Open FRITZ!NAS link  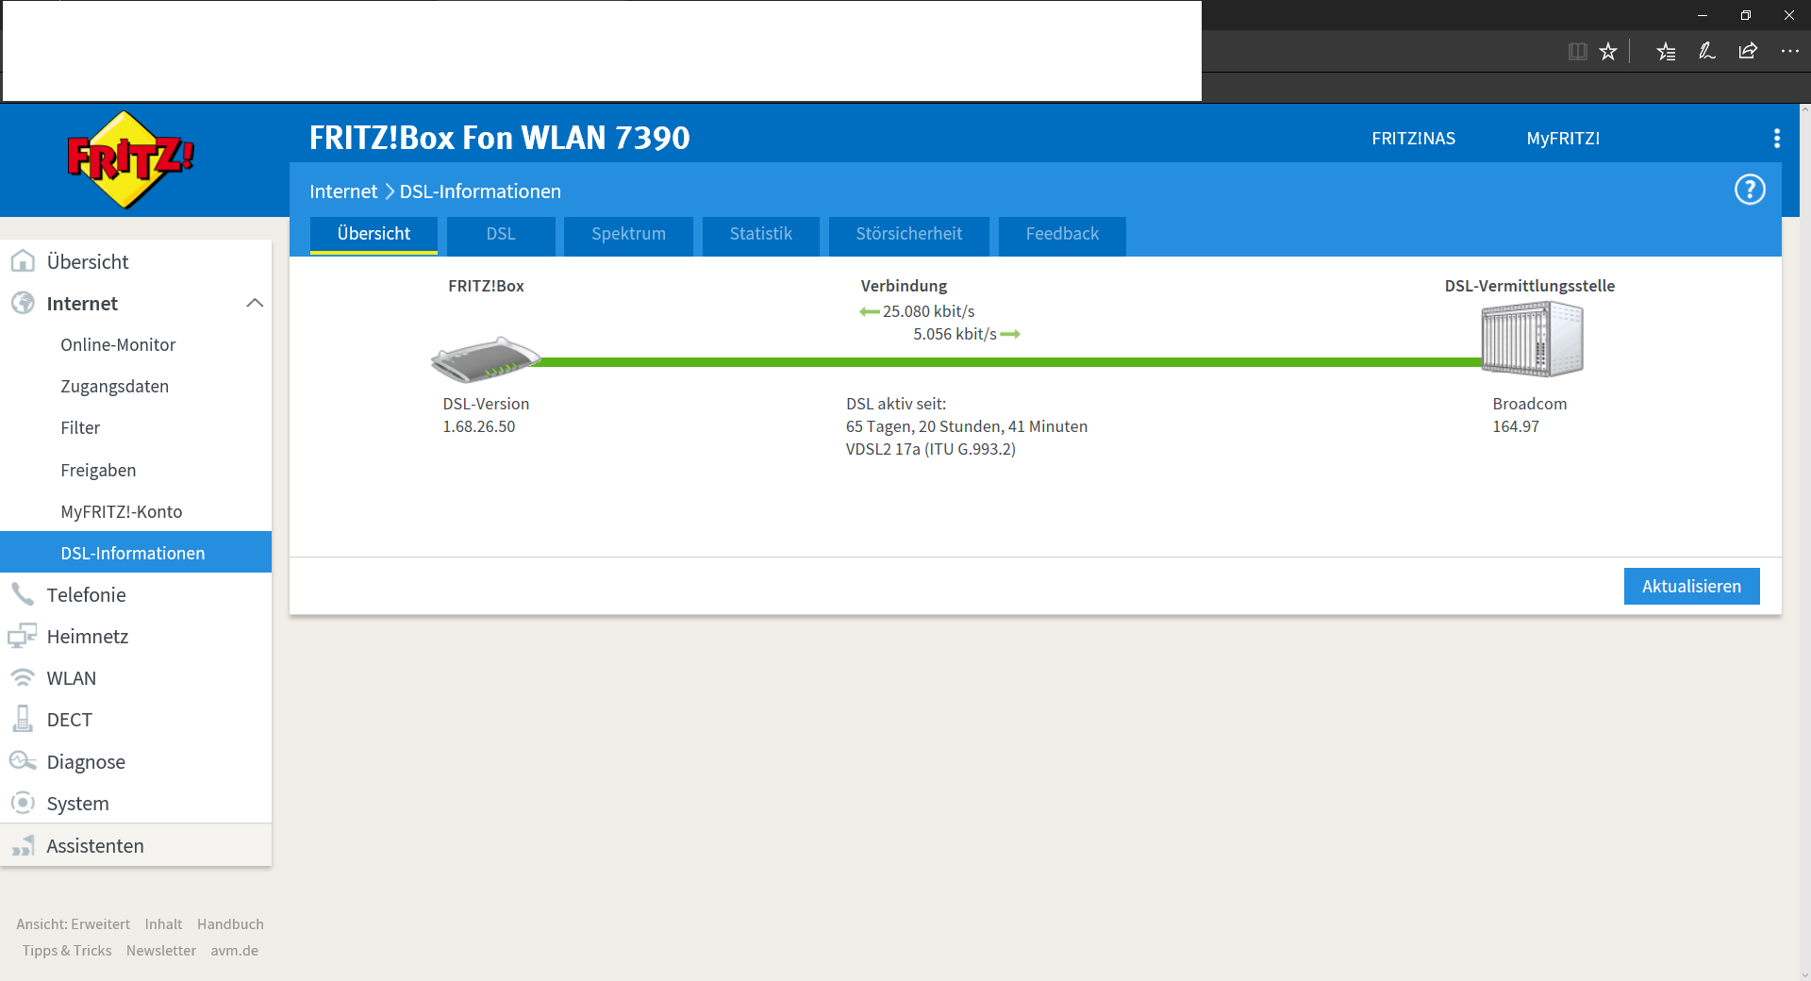[x=1413, y=139]
